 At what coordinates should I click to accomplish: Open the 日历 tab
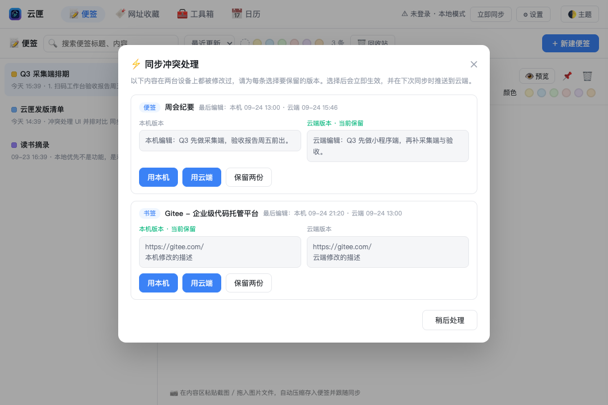click(246, 14)
